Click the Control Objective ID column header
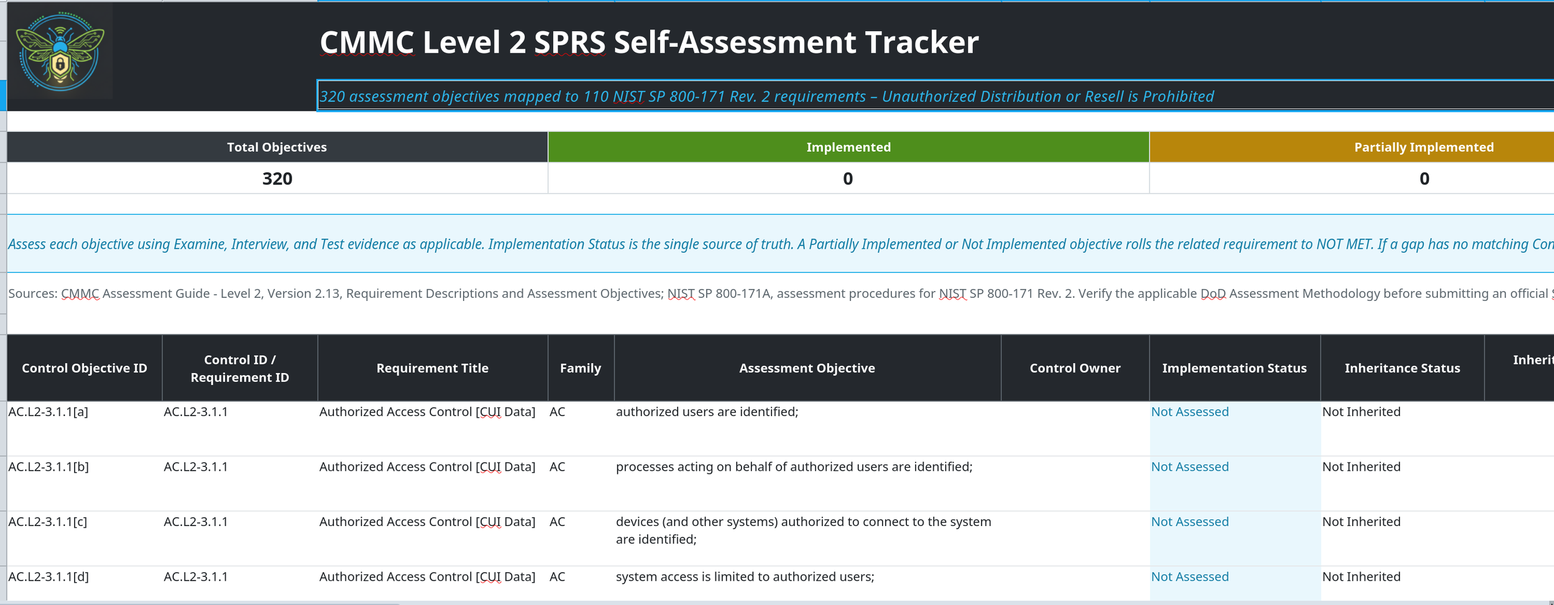Image resolution: width=1554 pixels, height=605 pixels. coord(85,368)
